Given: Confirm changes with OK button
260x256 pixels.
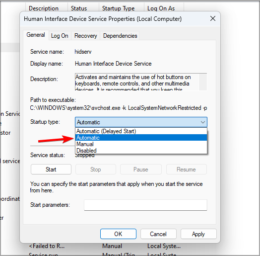Looking at the screenshot, I should click(x=118, y=234).
